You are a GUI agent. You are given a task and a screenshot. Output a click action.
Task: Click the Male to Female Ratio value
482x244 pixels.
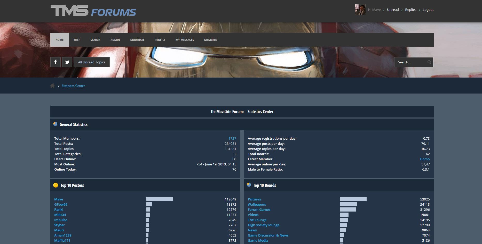coord(426,169)
